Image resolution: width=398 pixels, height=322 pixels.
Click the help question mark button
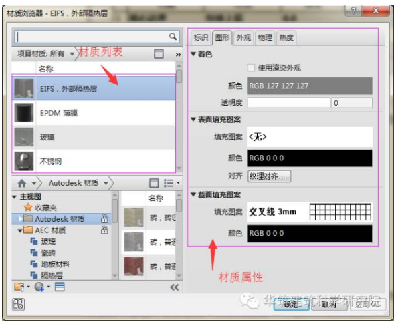click(353, 11)
